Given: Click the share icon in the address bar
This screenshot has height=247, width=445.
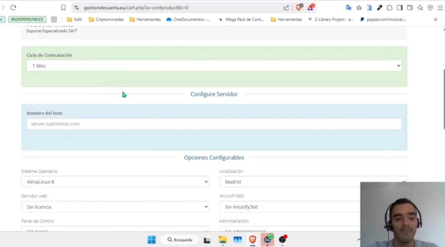Looking at the screenshot, I should tap(286, 8).
